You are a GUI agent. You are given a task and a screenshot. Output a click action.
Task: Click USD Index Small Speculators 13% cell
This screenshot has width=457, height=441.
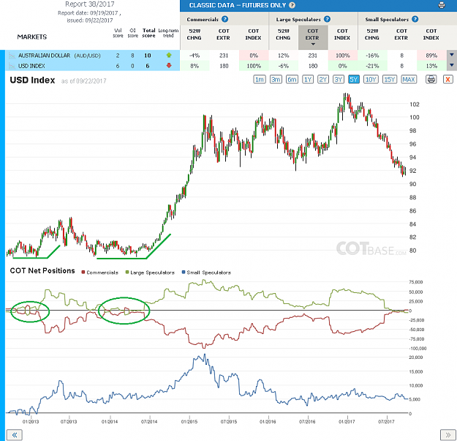pos(431,66)
